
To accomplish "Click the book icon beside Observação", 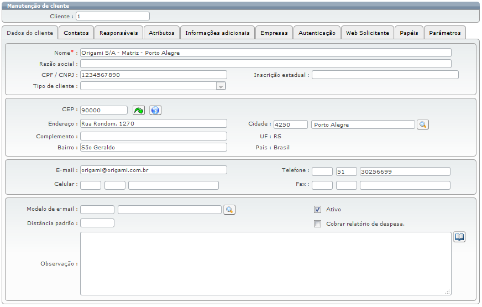I will pos(459,237).
